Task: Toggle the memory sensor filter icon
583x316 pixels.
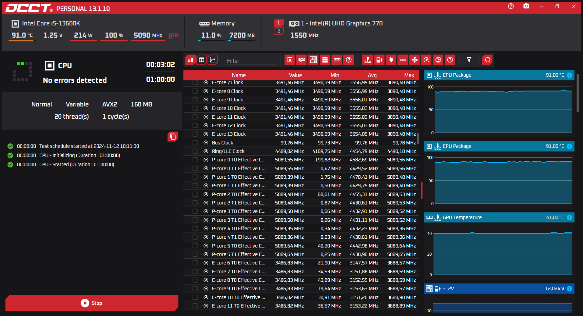Action: (337, 60)
